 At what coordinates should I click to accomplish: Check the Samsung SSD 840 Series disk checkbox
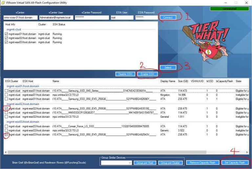(x=7, y=91)
